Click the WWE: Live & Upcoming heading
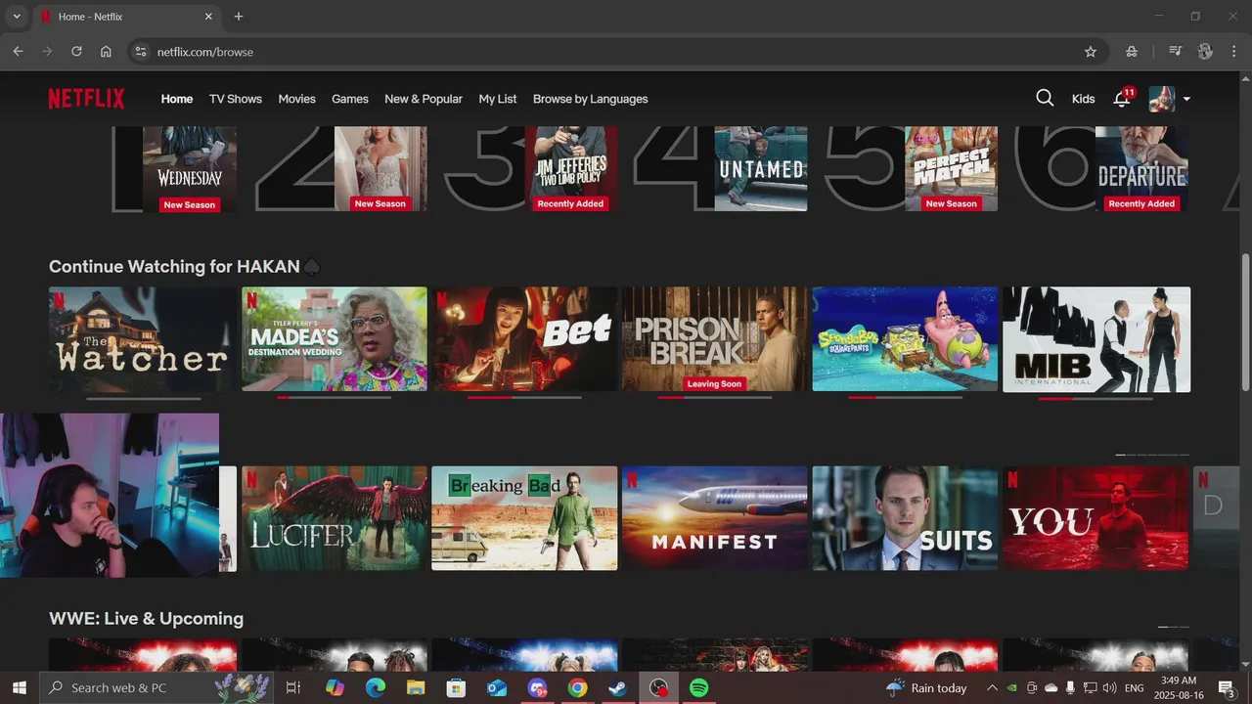Image resolution: width=1252 pixels, height=704 pixels. 147,619
